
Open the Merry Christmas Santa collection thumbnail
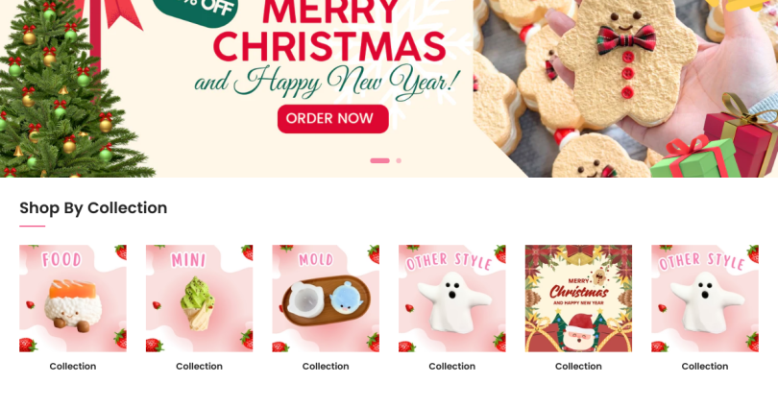click(x=578, y=299)
